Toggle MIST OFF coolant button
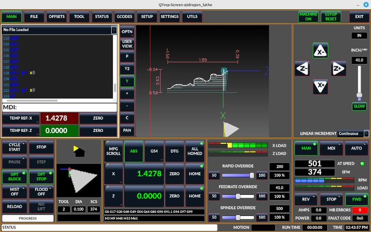Screen dimensions: 371x232 point(14,192)
